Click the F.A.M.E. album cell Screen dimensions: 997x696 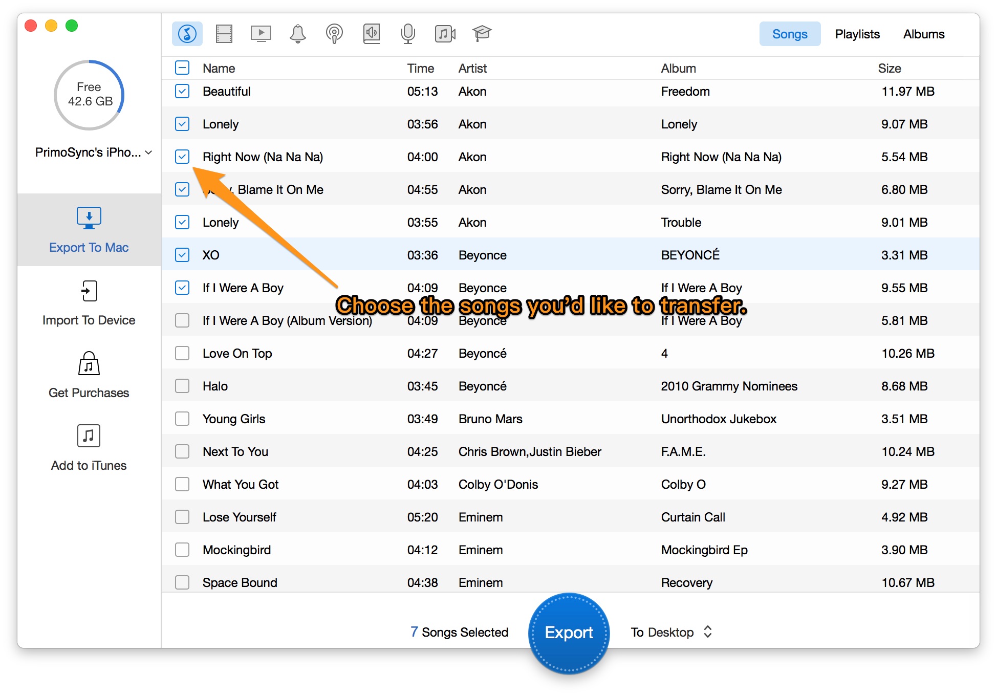point(683,451)
